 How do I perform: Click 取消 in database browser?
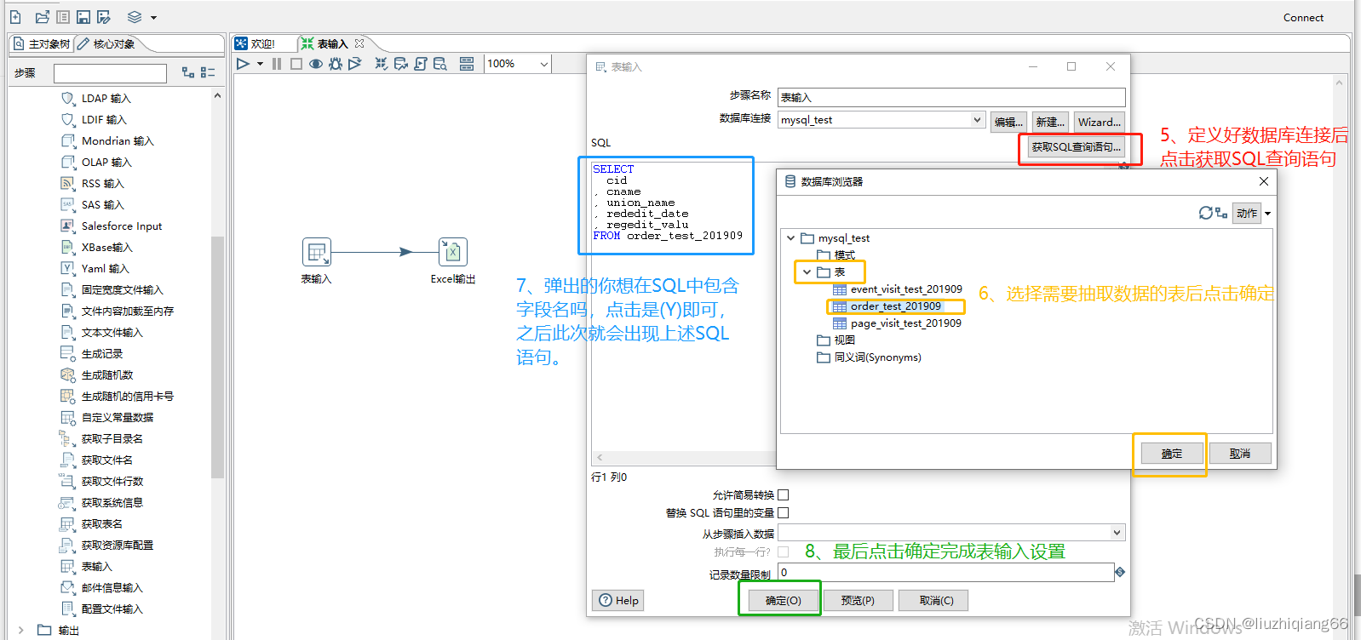[x=1239, y=454]
